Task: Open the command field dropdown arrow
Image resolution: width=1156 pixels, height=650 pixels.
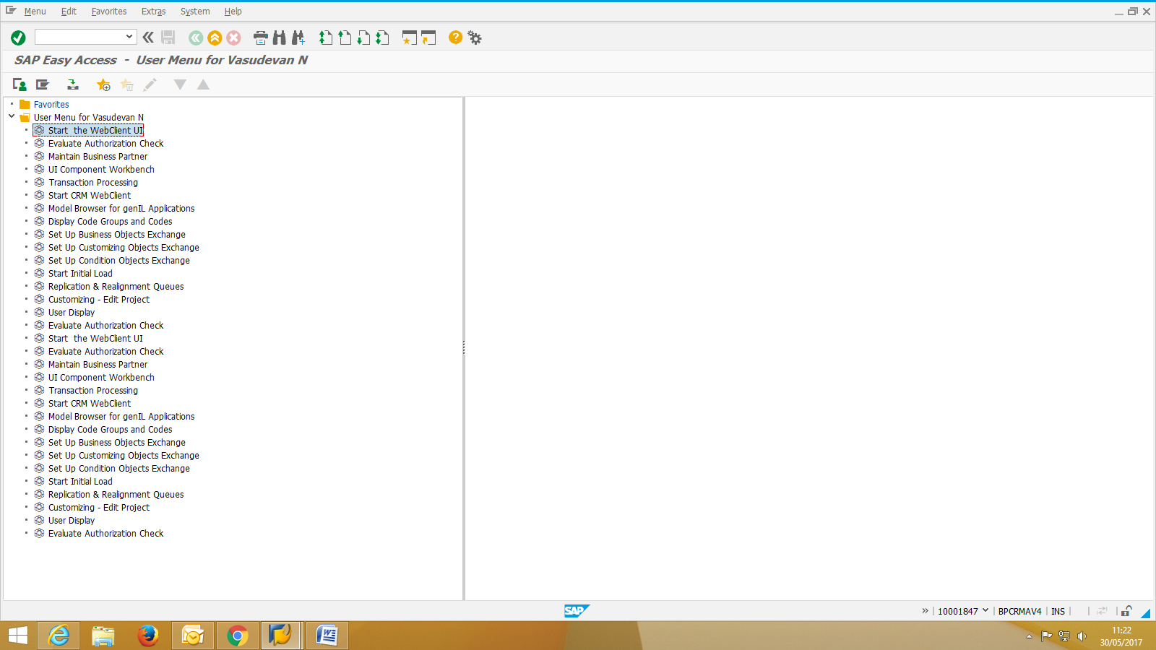Action: click(129, 37)
